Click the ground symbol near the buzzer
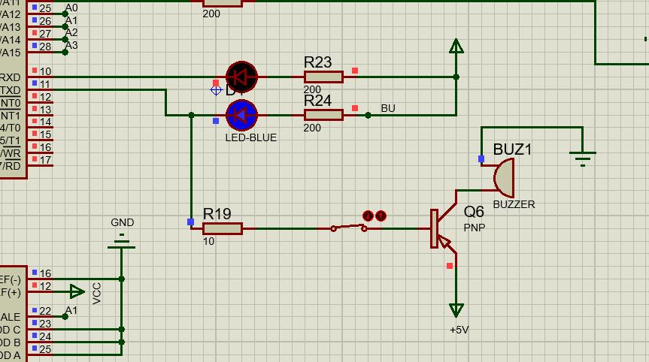 point(583,158)
